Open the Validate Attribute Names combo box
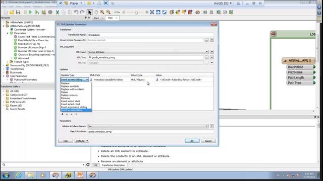This screenshot has height=181, width=323. 148,126
